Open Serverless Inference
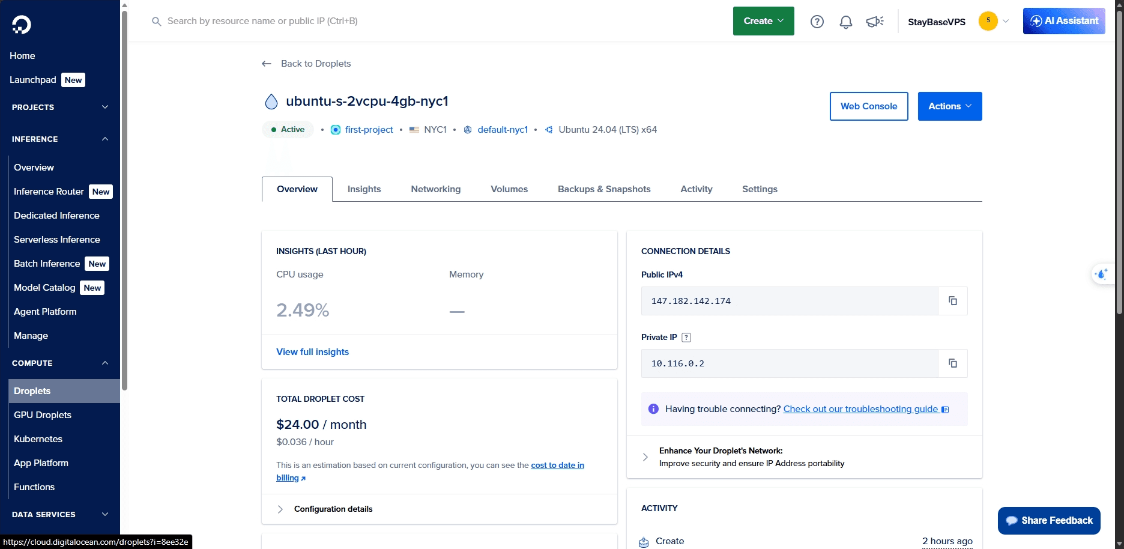1124x549 pixels. click(57, 240)
